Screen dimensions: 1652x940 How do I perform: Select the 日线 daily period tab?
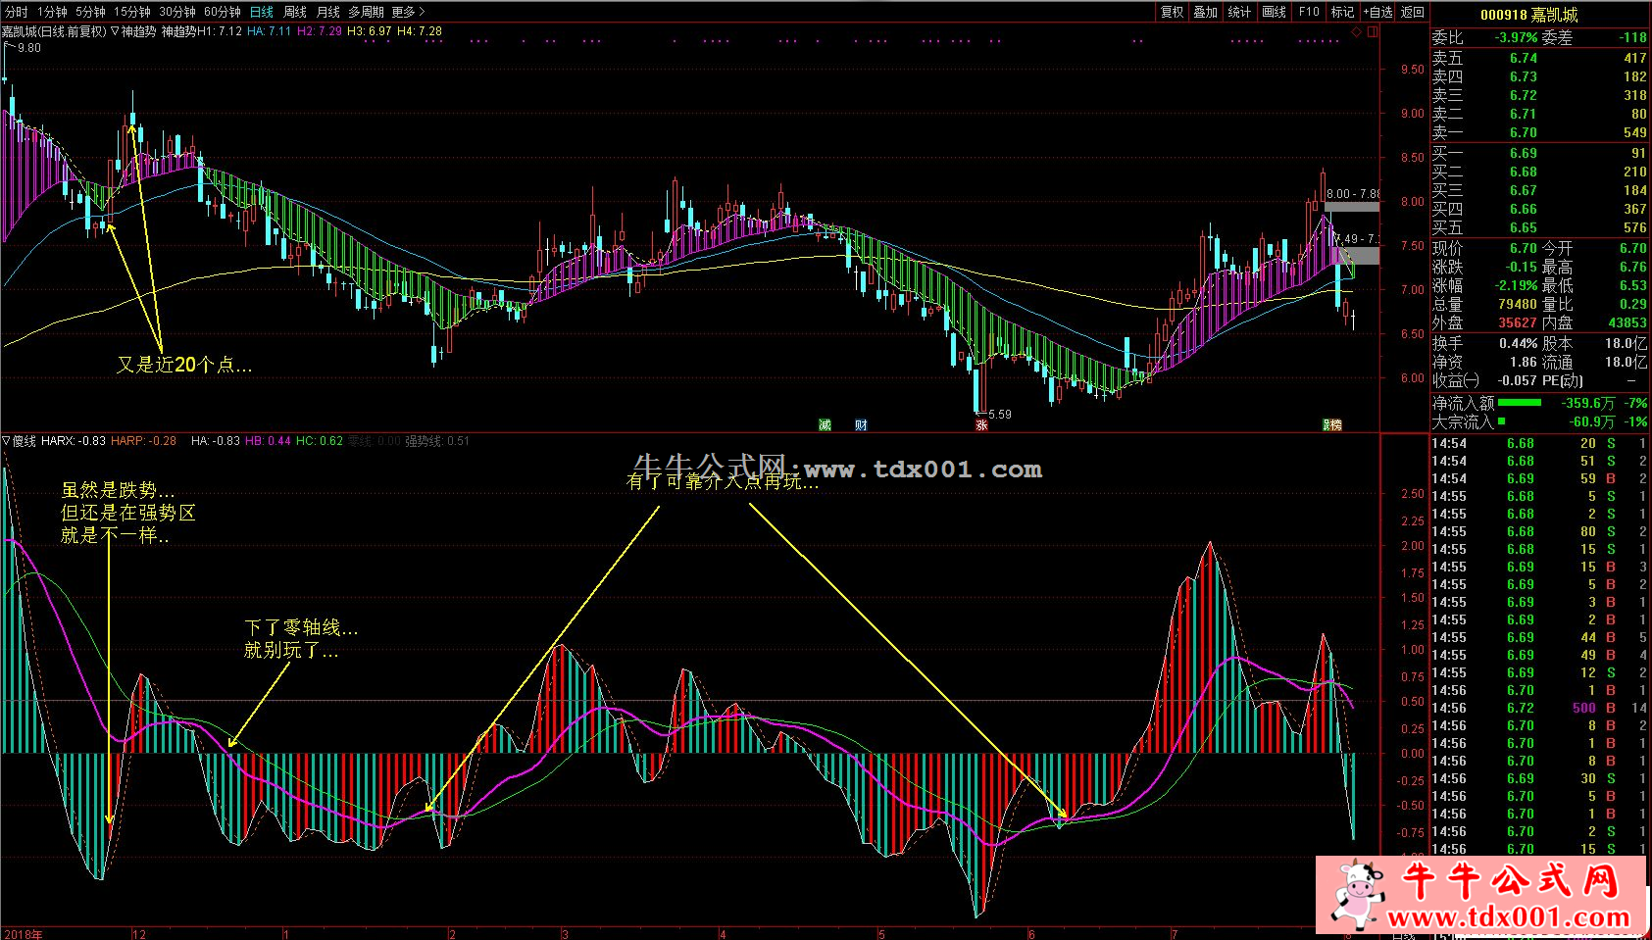262,12
